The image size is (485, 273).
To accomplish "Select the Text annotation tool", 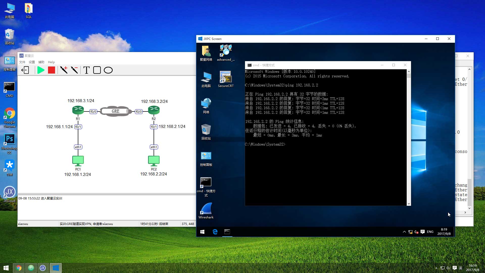I will (x=86, y=70).
